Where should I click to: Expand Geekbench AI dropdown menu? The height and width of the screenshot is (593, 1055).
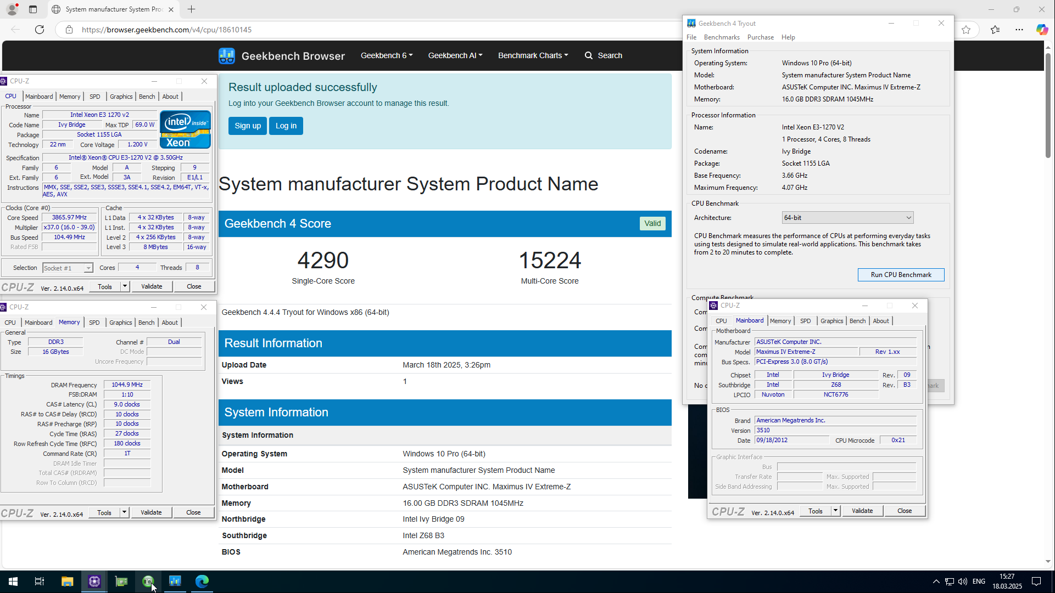[455, 55]
